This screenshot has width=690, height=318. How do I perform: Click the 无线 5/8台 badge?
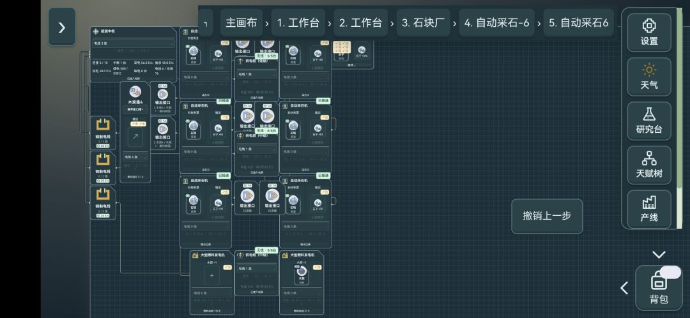pos(267,250)
